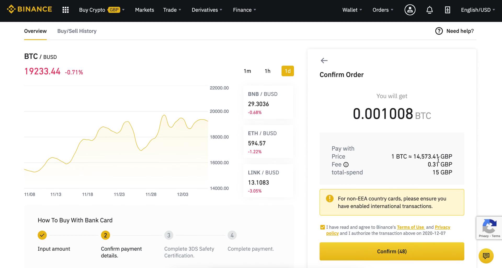
Task: Click the Binance logo
Action: [x=29, y=9]
